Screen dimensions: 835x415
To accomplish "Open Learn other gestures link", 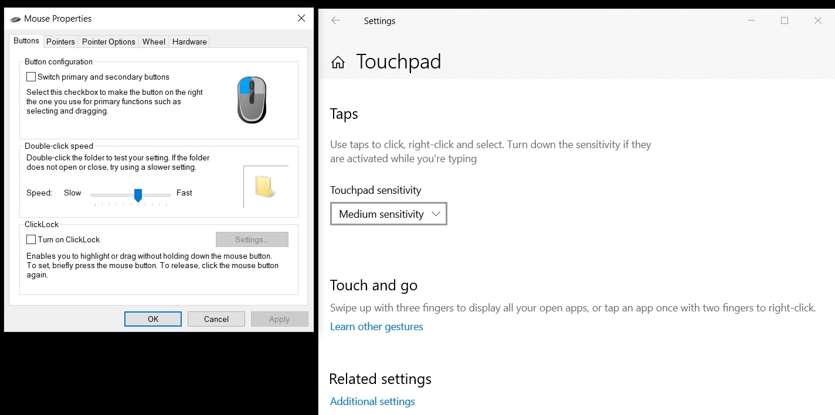I will pos(376,327).
